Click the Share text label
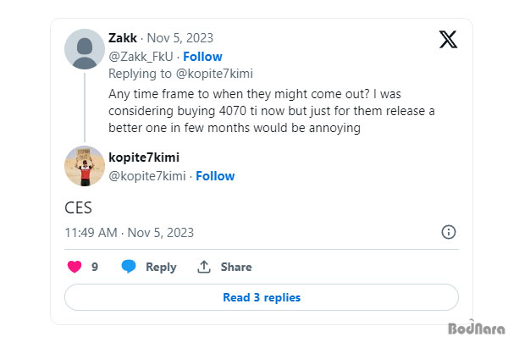 (236, 267)
